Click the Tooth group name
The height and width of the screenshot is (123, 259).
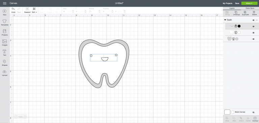(x=229, y=20)
